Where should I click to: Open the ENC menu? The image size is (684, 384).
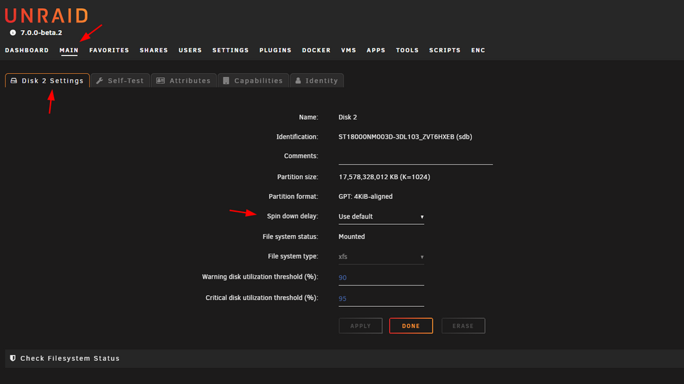478,50
